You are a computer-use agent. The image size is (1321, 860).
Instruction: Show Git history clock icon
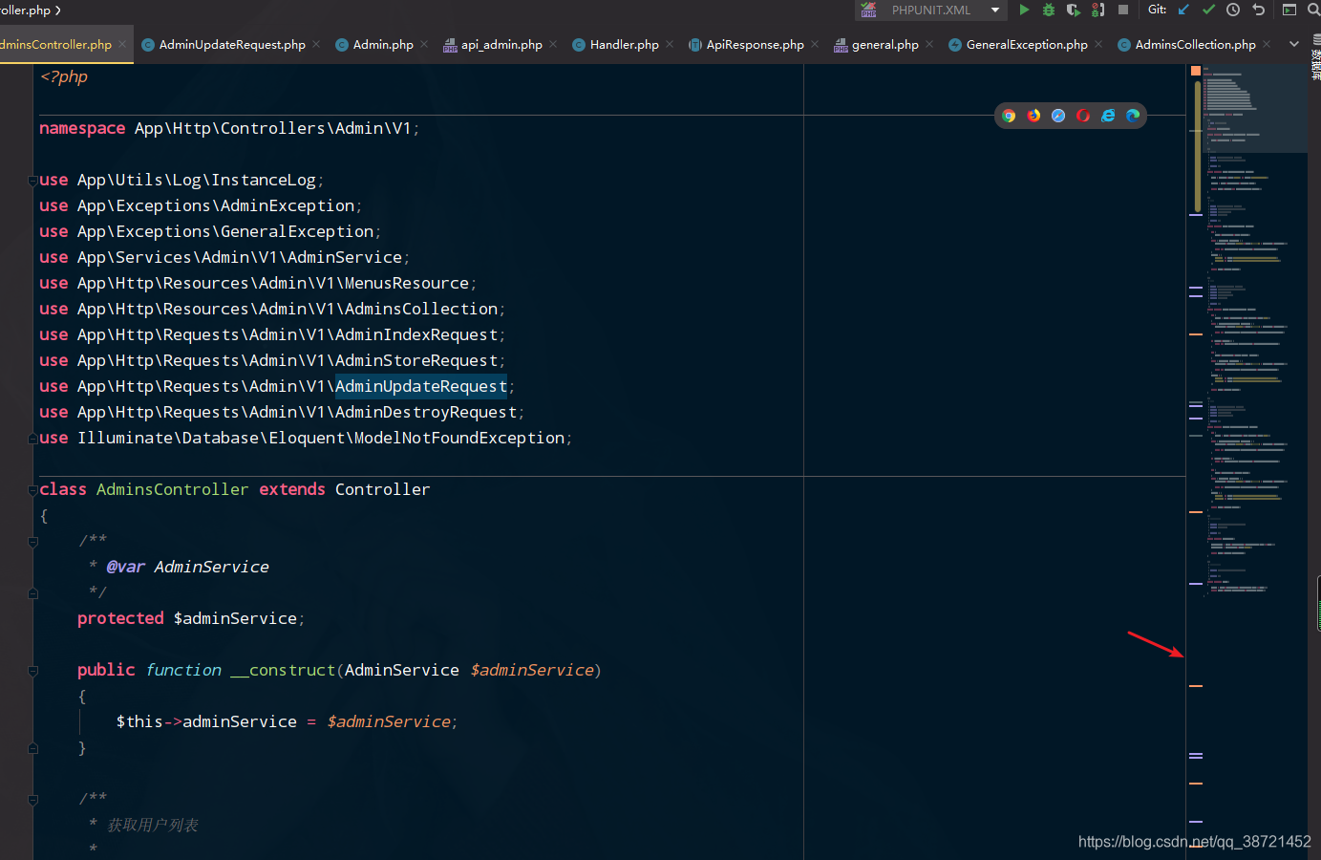(x=1233, y=10)
